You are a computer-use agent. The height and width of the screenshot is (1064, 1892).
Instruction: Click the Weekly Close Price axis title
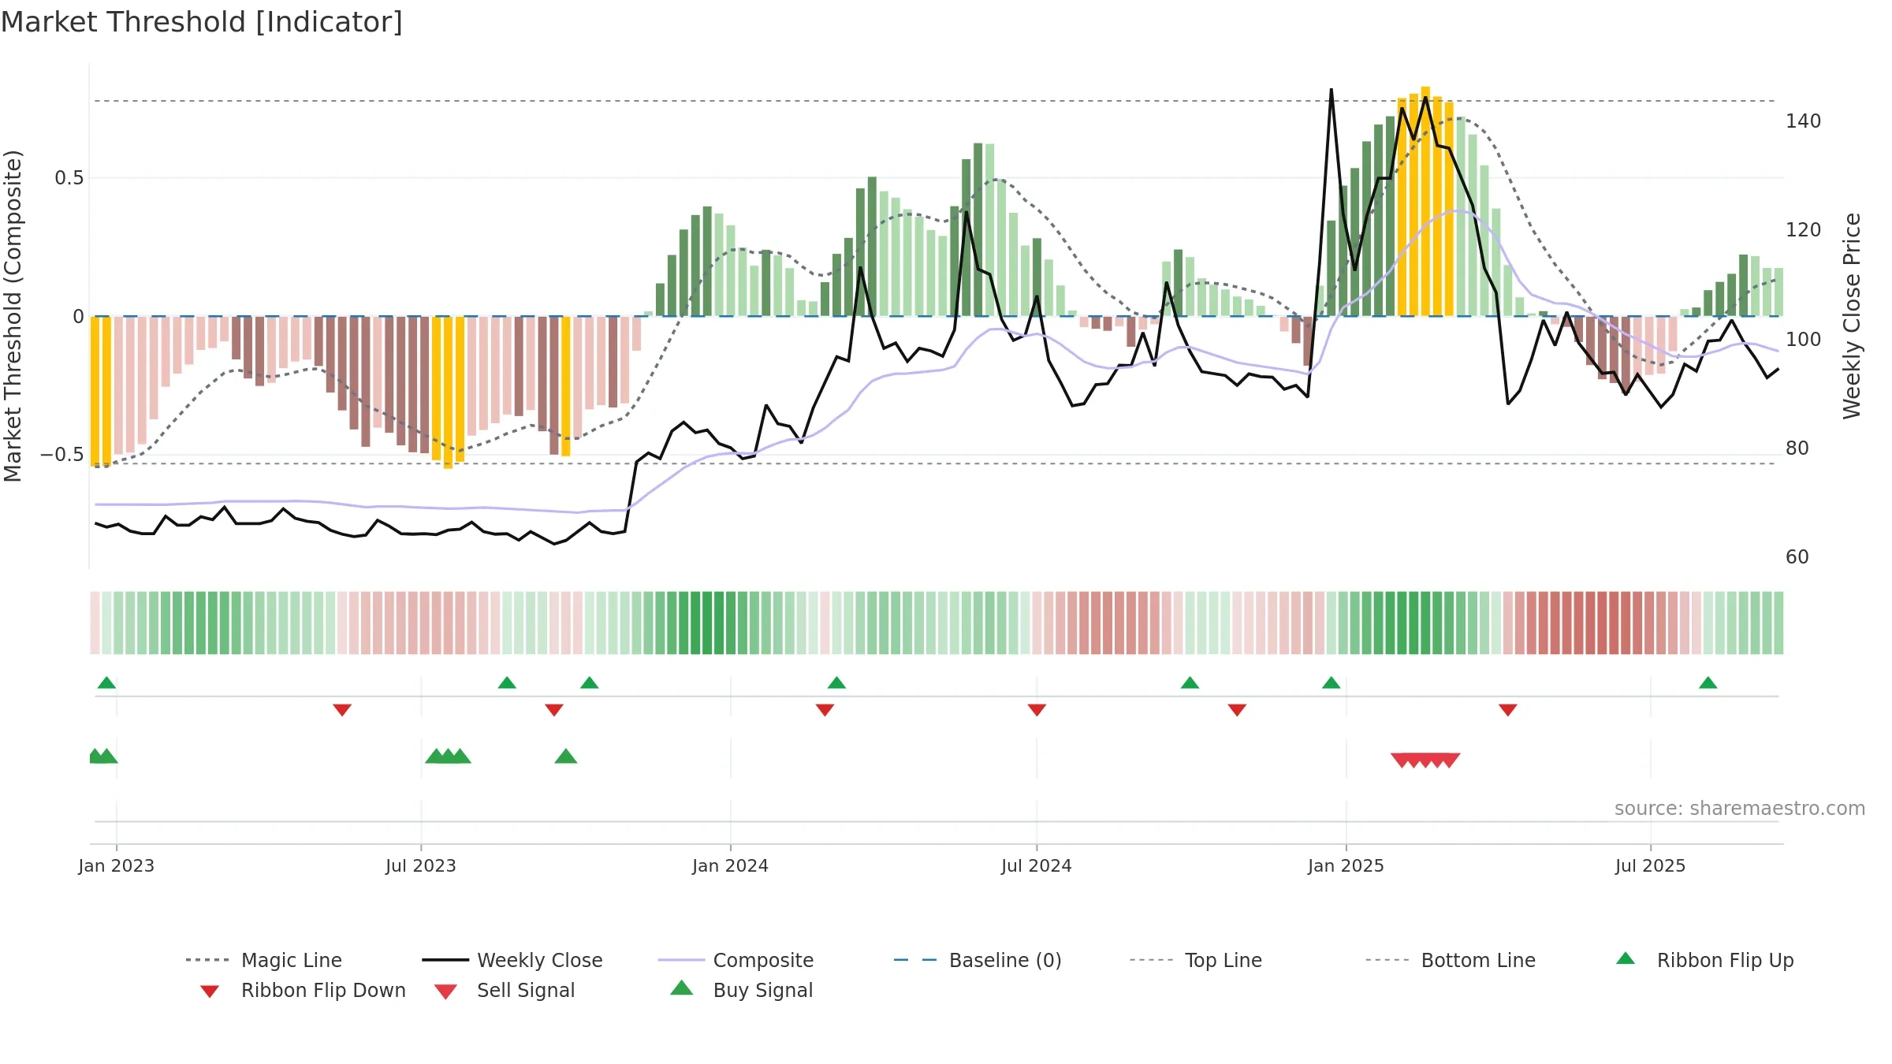tap(1852, 316)
